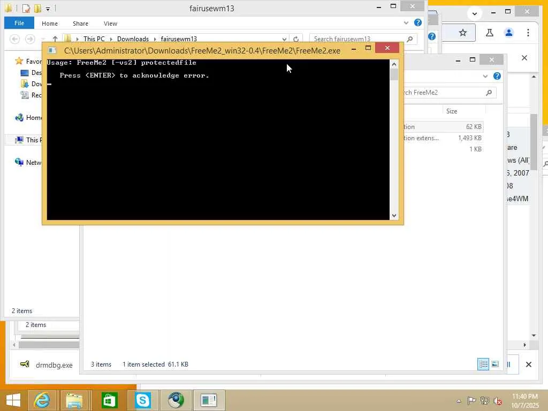Open the View ribbon tab
Viewport: 548px width, 411px height.
click(110, 24)
